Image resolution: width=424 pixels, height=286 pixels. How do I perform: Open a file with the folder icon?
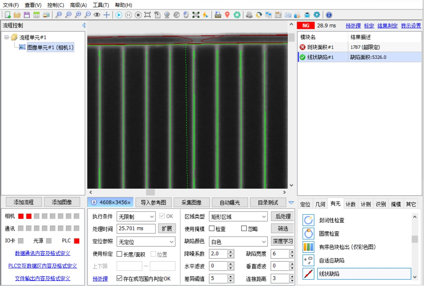click(x=17, y=15)
